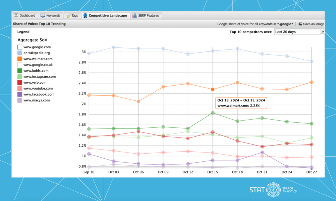Open the Last 30 days dropdown
336x201 pixels.
click(297, 32)
